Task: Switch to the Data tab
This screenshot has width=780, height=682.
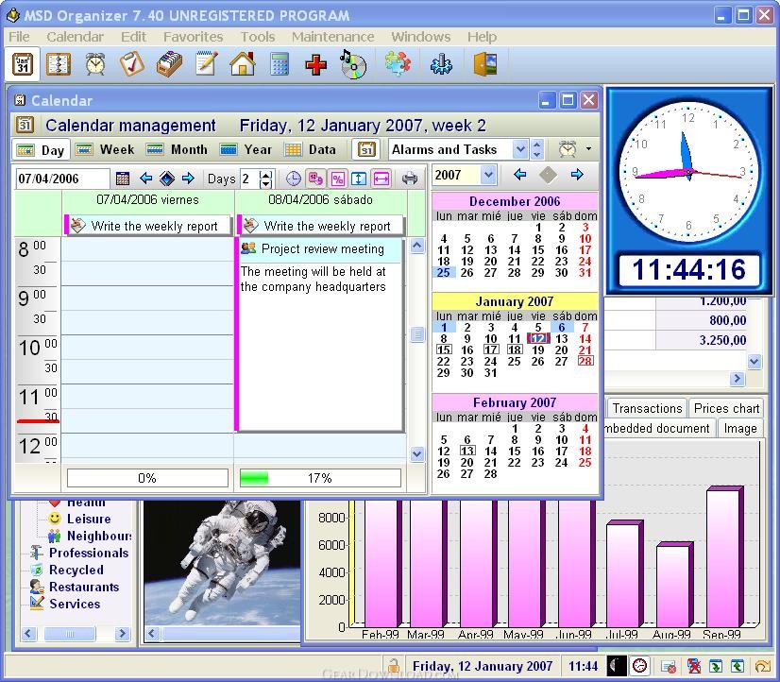Action: click(311, 150)
